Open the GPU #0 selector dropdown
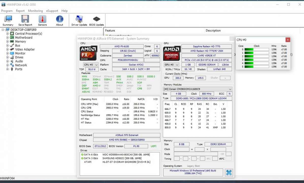The image size is (304, 183). (171, 65)
